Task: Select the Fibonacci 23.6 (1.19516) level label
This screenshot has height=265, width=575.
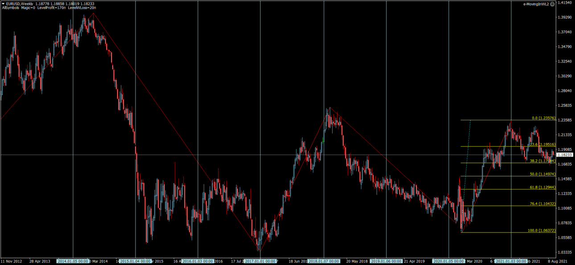Action: coord(542,144)
